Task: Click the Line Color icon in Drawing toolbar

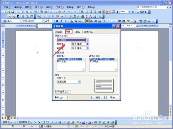Action: [x=83, y=122]
